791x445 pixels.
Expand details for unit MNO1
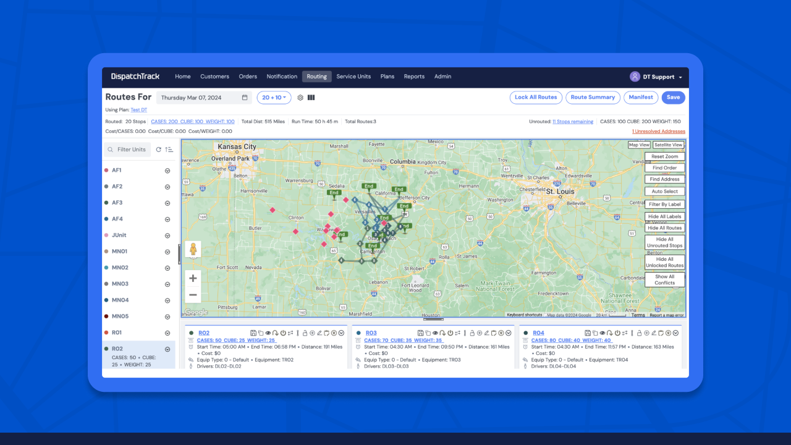[167, 251]
